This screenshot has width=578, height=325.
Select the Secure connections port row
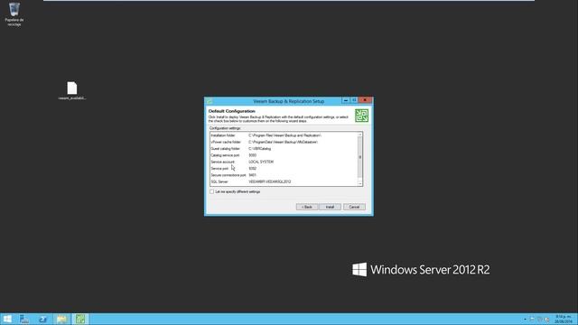[x=284, y=175]
